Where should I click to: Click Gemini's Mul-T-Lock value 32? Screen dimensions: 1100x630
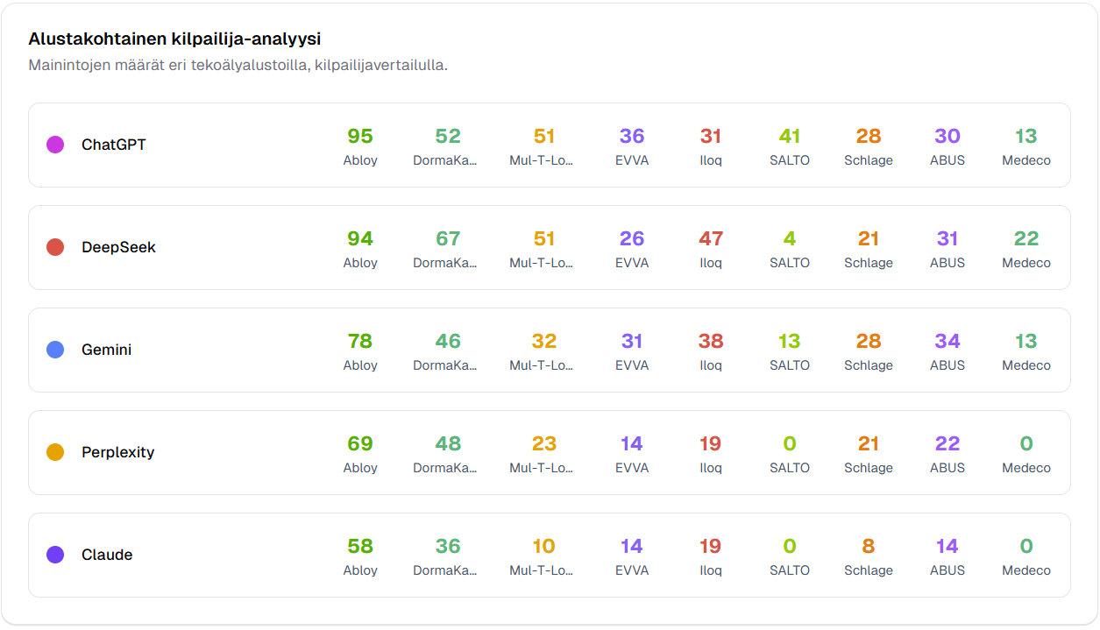(x=544, y=341)
